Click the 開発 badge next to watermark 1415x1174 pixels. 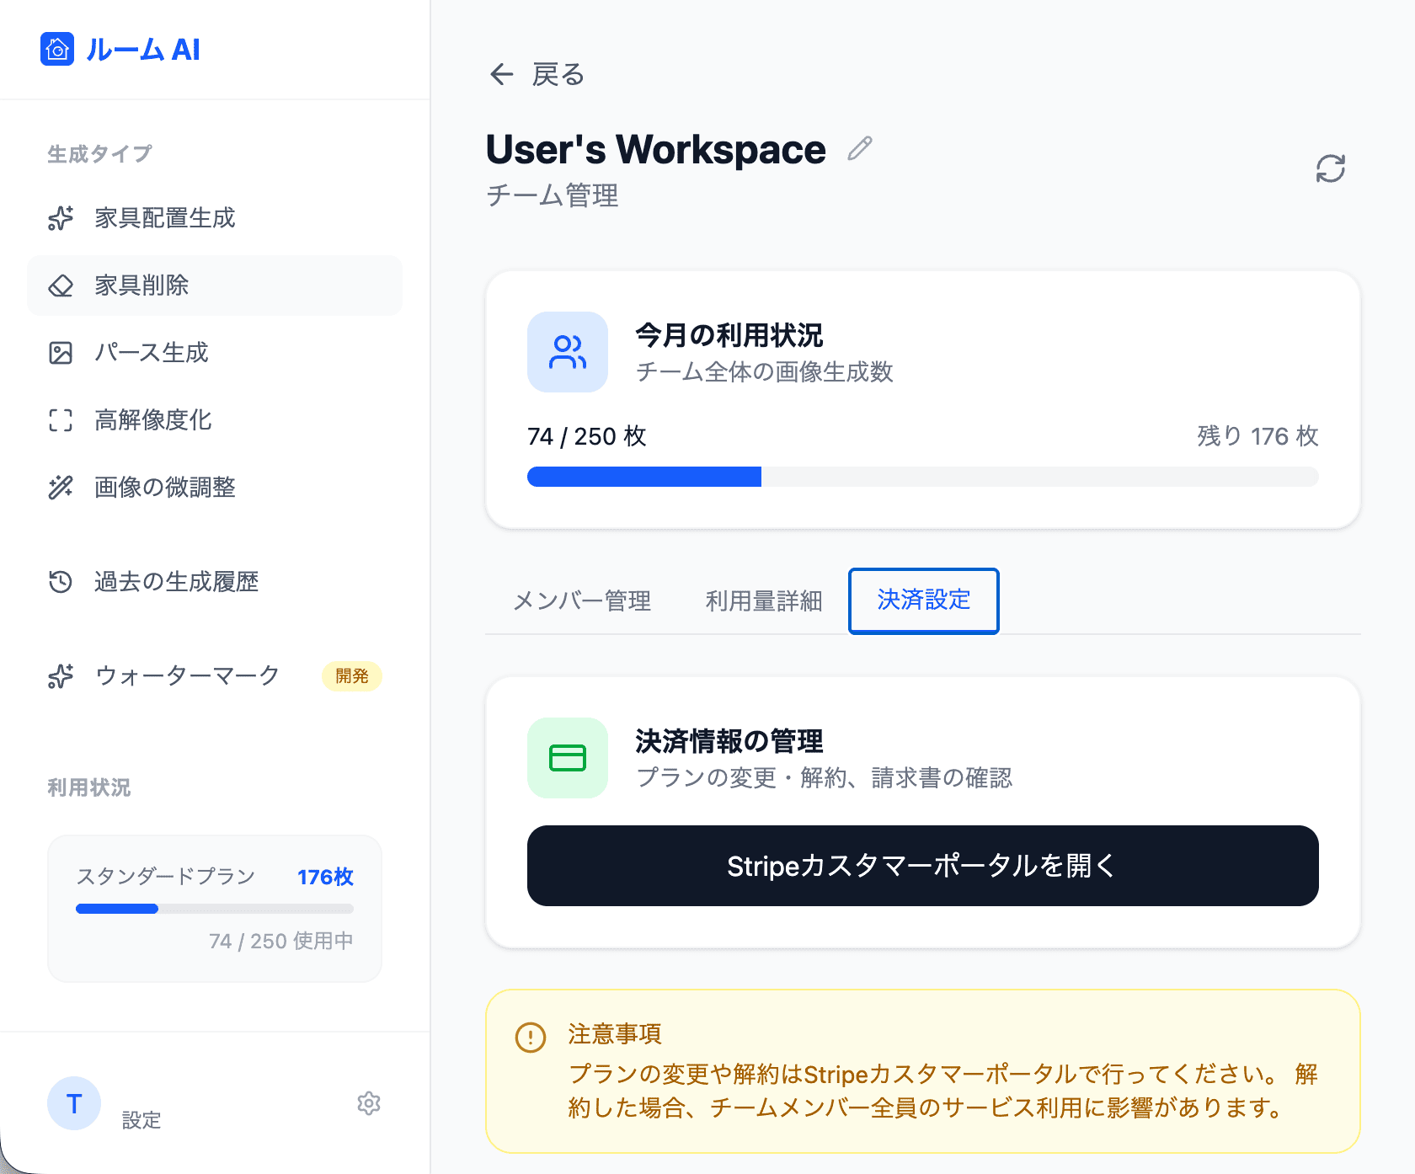click(351, 676)
